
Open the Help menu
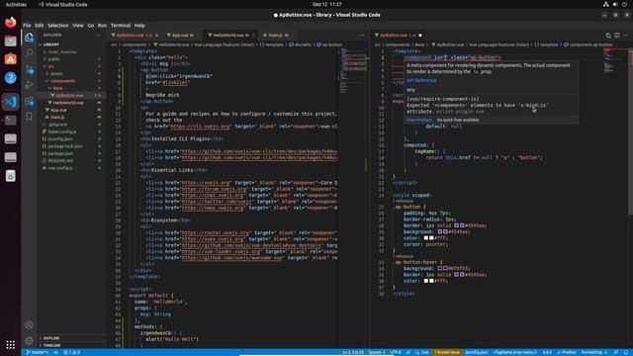tap(139, 25)
